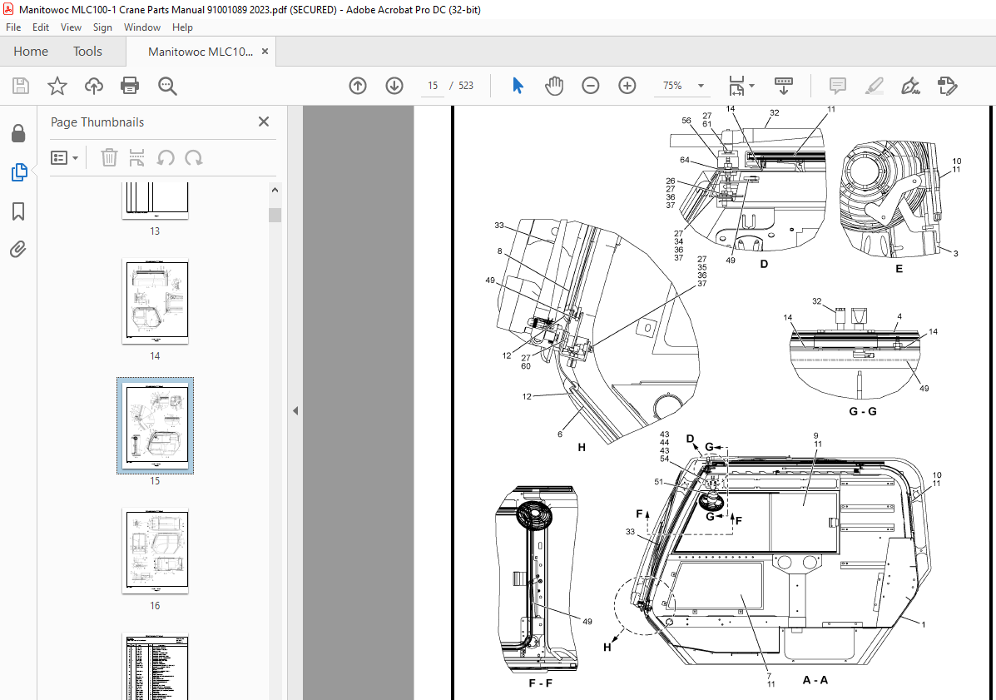
Task: Click the thumbnail panel scrollbar handle
Action: [275, 215]
